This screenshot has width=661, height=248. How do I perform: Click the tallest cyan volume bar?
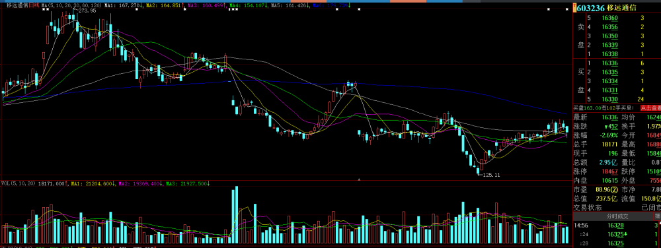click(236, 214)
